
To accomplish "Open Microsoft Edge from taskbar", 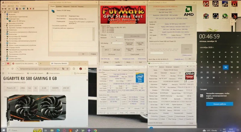I will coord(58,130).
